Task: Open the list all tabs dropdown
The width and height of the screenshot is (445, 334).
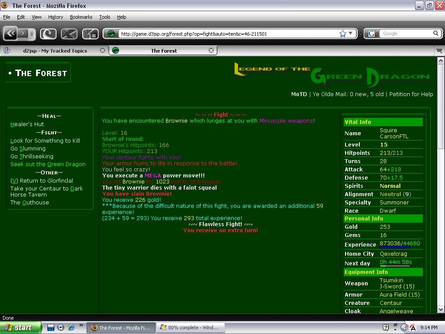Action: click(x=439, y=50)
